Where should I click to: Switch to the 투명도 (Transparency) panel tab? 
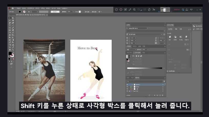click(129, 46)
